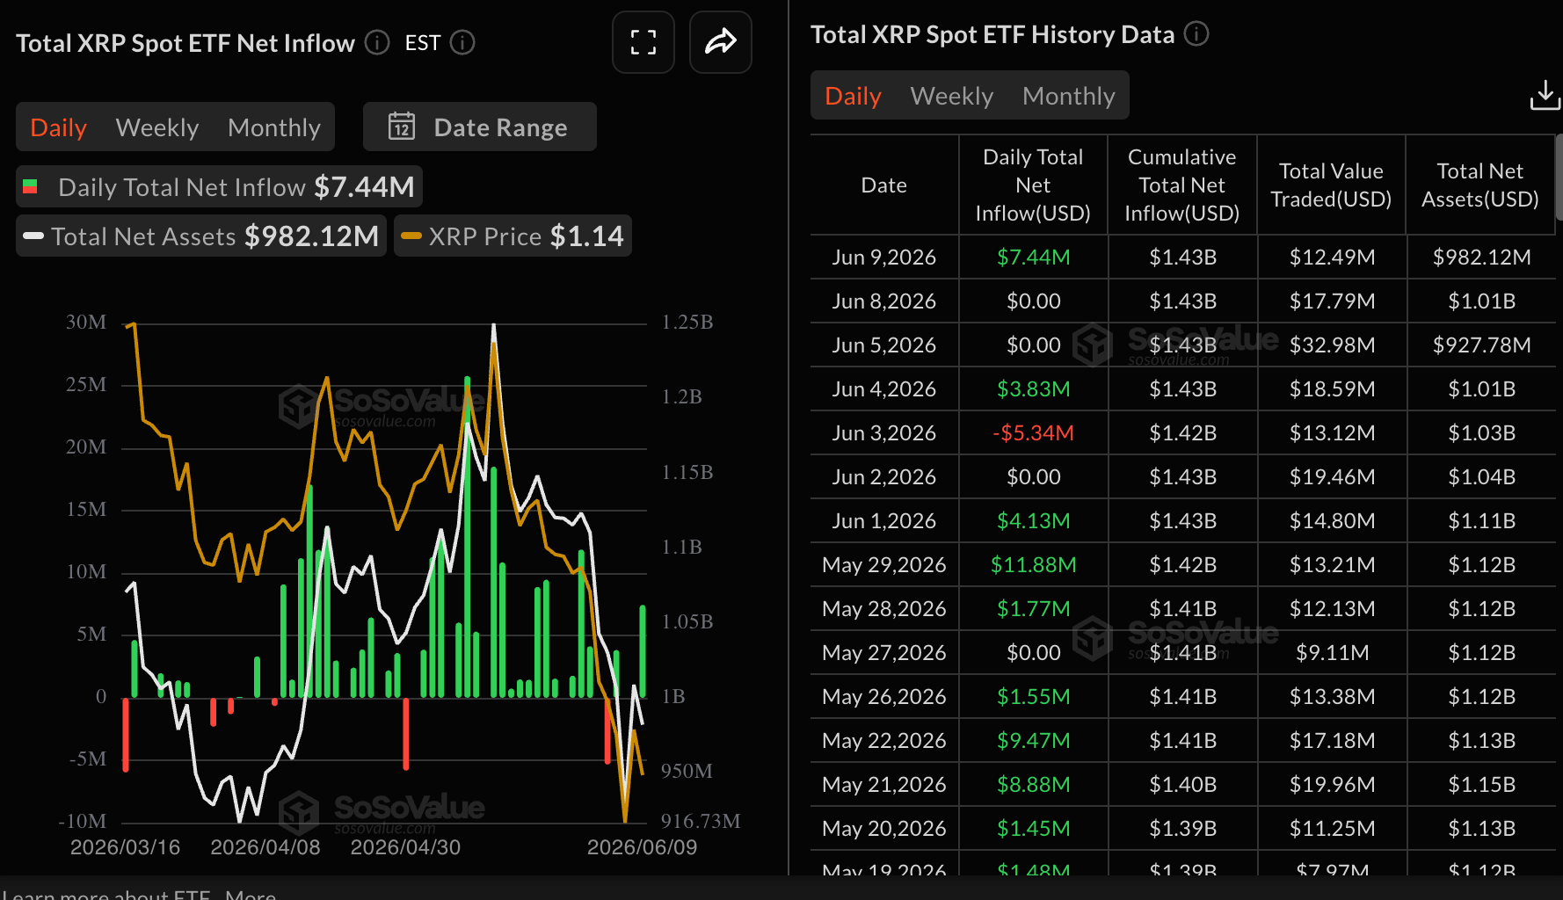Viewport: 1563px width, 900px height.
Task: Click the $7.44M inflow table cell
Action: tap(1033, 257)
